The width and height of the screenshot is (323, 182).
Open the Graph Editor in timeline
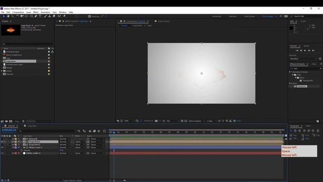tap(104, 131)
